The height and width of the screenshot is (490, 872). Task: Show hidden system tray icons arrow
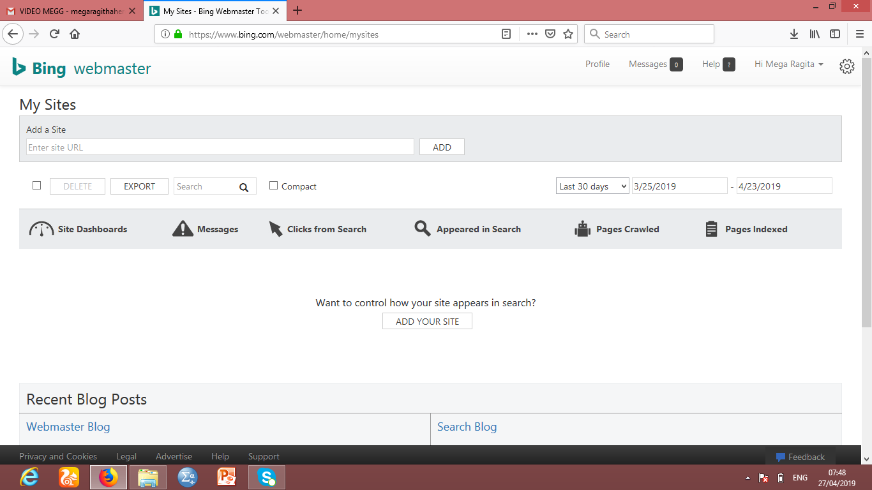[x=748, y=478]
